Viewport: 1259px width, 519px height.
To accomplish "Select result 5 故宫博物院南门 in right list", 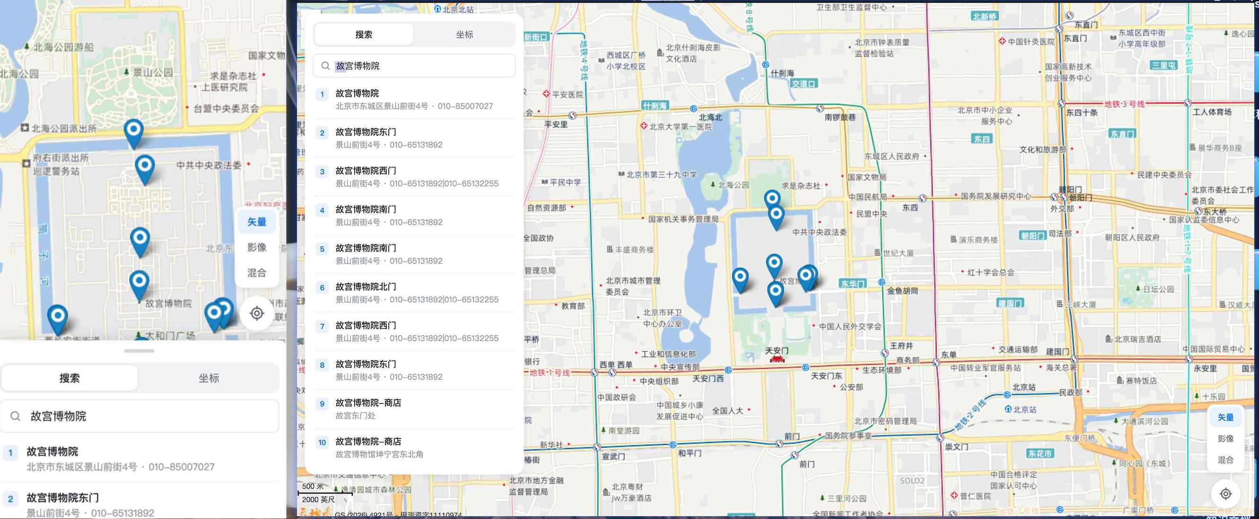I will pyautogui.click(x=414, y=254).
